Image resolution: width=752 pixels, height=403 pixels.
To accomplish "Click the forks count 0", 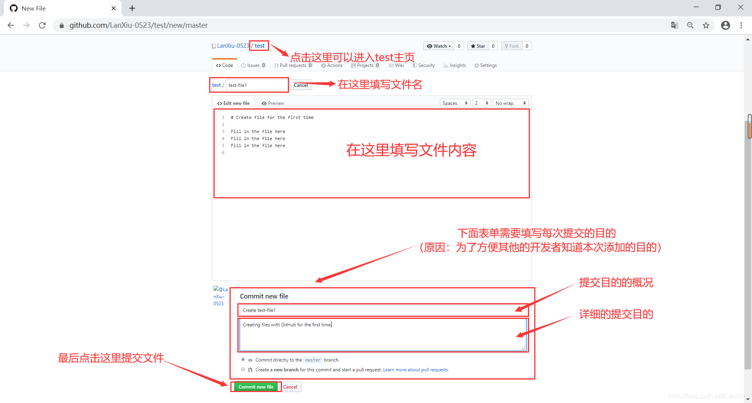I will [x=527, y=46].
